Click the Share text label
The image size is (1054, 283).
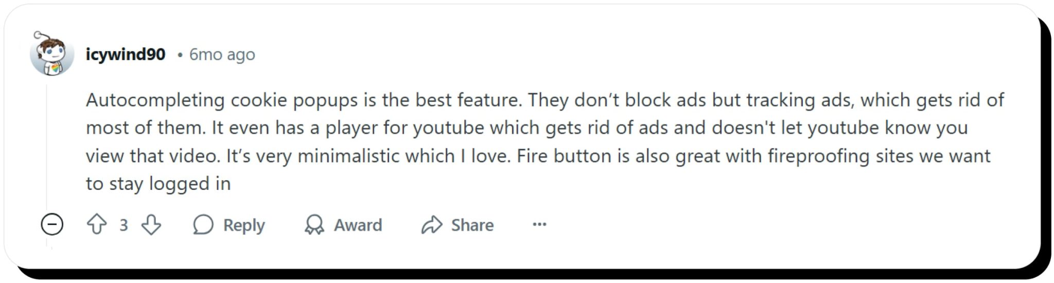pyautogui.click(x=472, y=225)
